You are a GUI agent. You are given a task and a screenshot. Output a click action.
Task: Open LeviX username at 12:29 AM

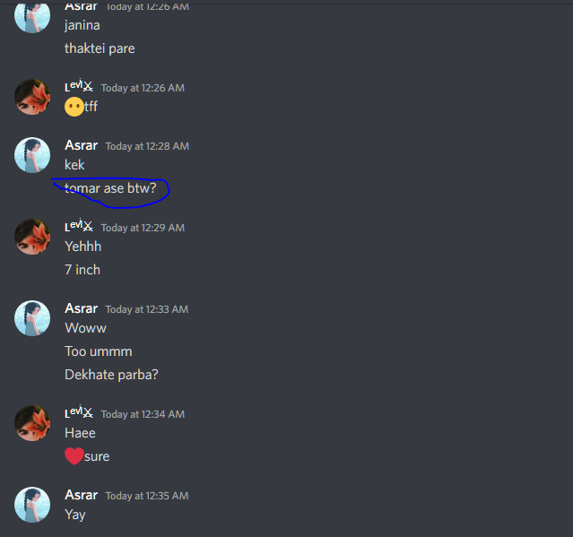tap(79, 227)
